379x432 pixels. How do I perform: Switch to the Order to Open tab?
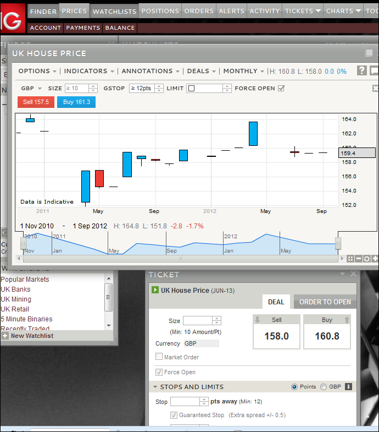(325, 302)
